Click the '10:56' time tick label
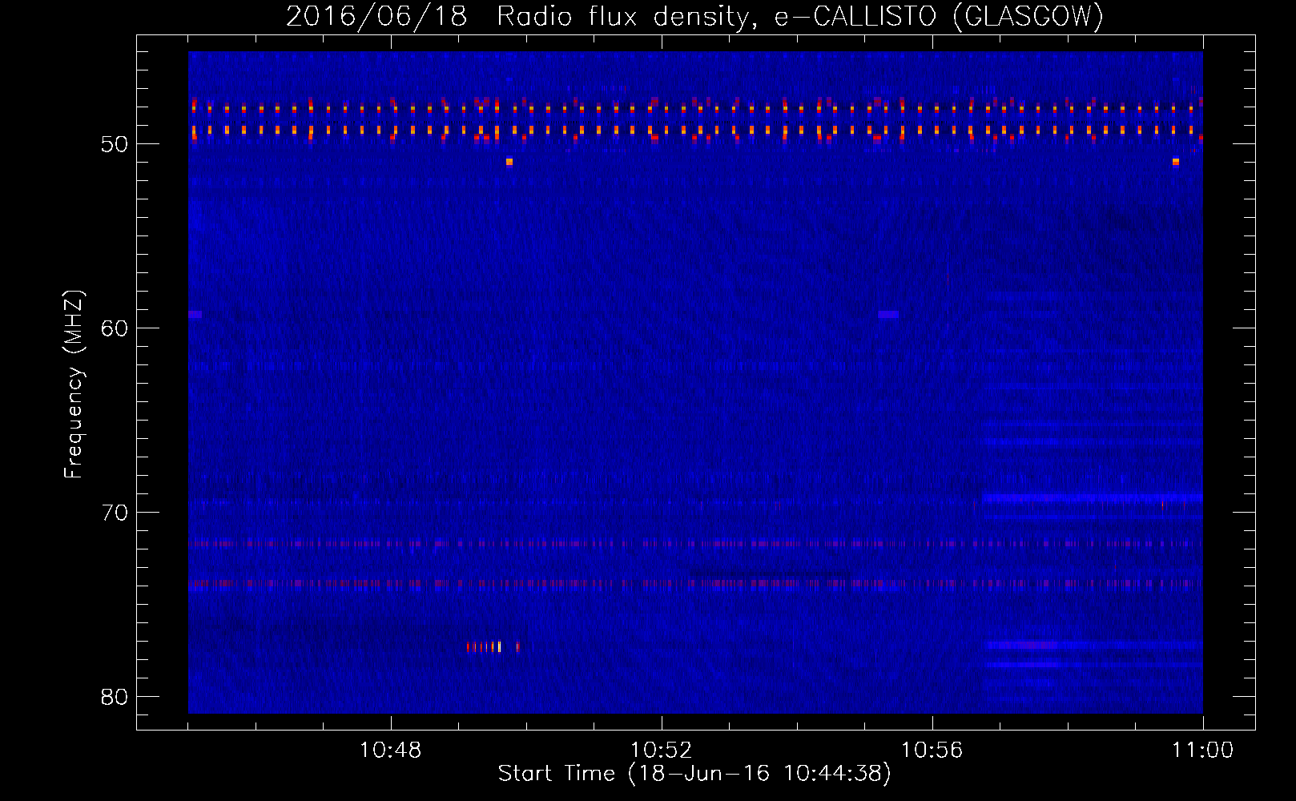This screenshot has width=1296, height=801. tap(932, 751)
